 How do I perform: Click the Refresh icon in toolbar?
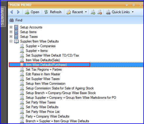(x=46, y=12)
